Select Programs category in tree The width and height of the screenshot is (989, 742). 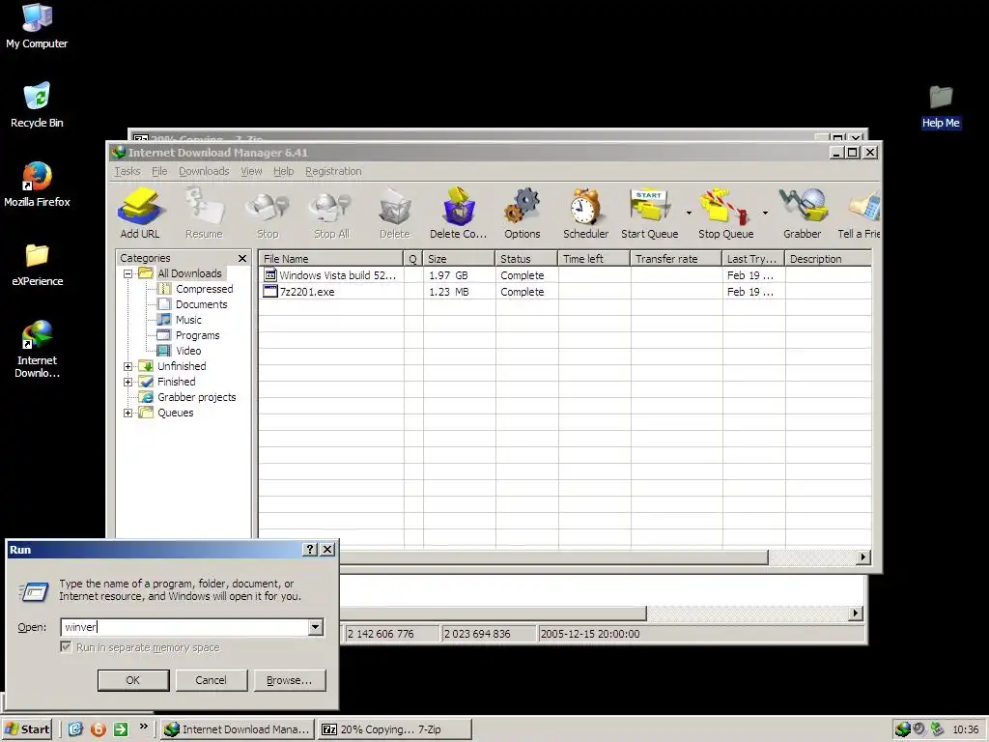click(197, 335)
